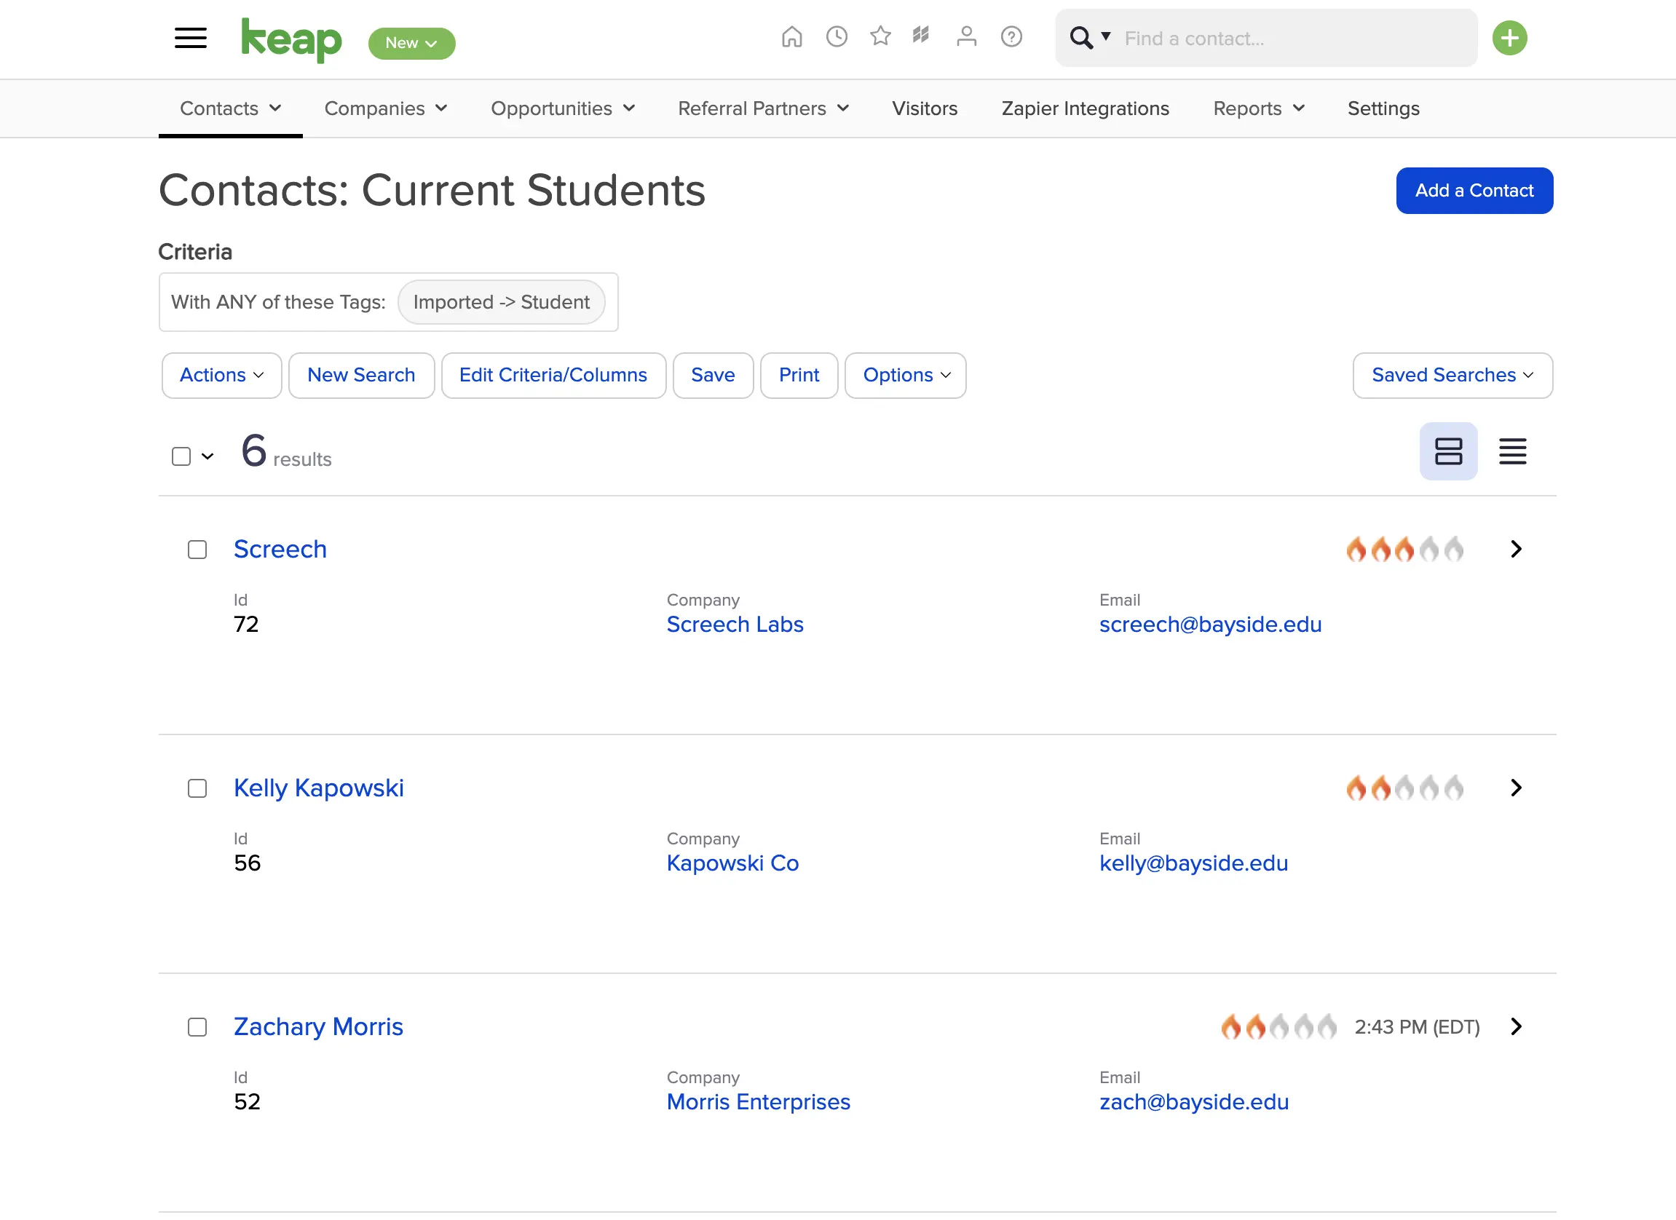Viewport: 1676px width, 1220px height.
Task: Open the Visitors tab
Action: click(x=924, y=108)
